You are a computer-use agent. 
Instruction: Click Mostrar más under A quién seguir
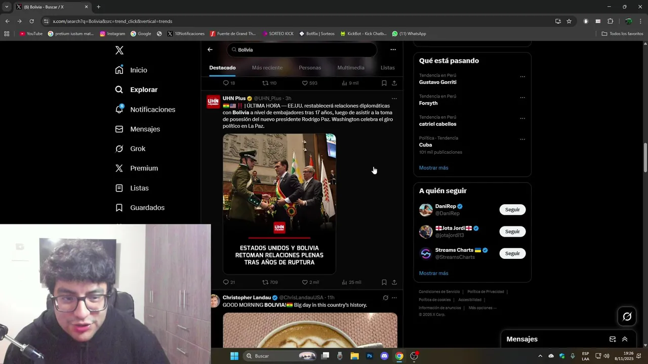[x=433, y=274]
